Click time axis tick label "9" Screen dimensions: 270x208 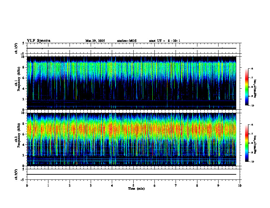218,186
